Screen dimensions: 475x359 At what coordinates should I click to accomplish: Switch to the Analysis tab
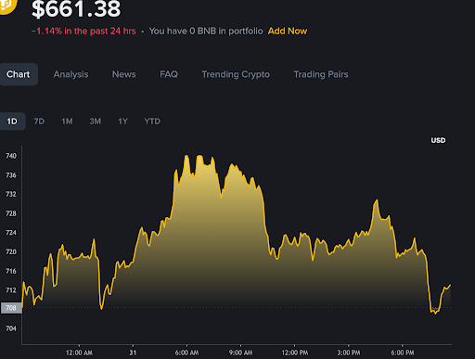pyautogui.click(x=71, y=74)
